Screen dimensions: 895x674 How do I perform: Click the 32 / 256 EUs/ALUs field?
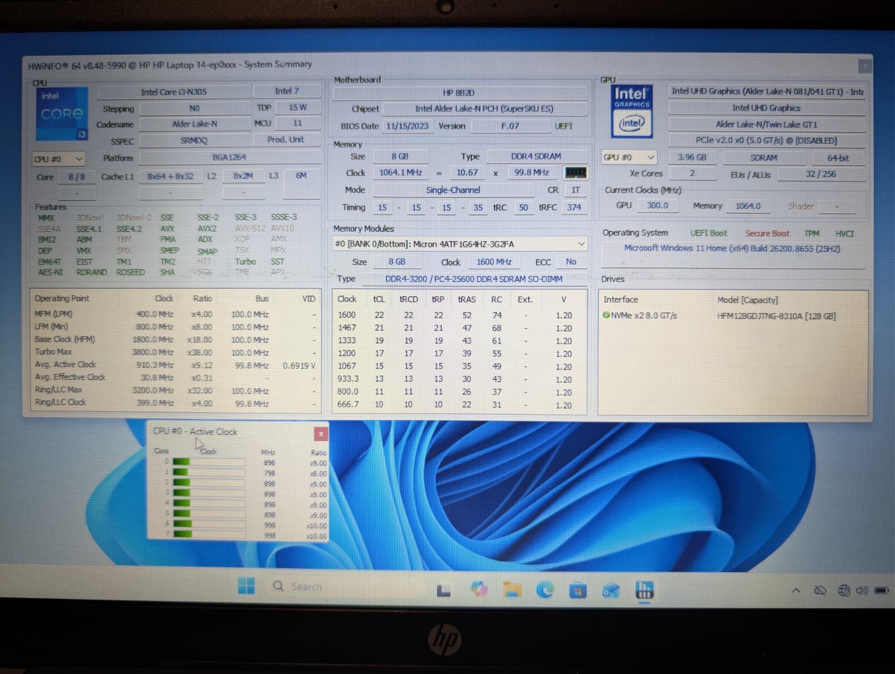pyautogui.click(x=821, y=174)
